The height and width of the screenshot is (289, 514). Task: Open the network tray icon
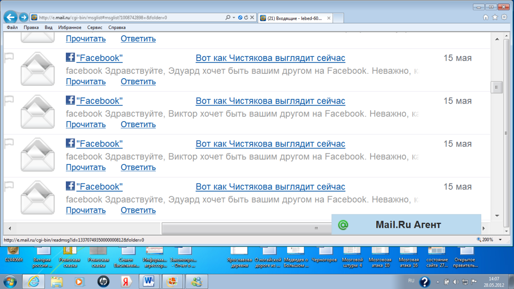(465, 281)
